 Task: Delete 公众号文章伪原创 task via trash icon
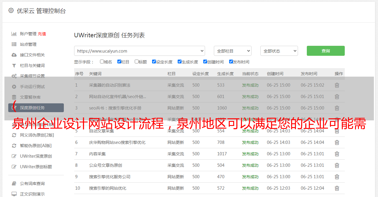coord(337,165)
